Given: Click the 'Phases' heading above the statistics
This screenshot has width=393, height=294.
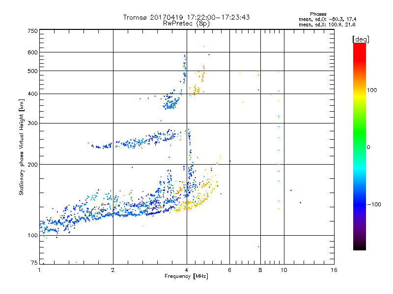Looking at the screenshot, I should pyautogui.click(x=318, y=14).
